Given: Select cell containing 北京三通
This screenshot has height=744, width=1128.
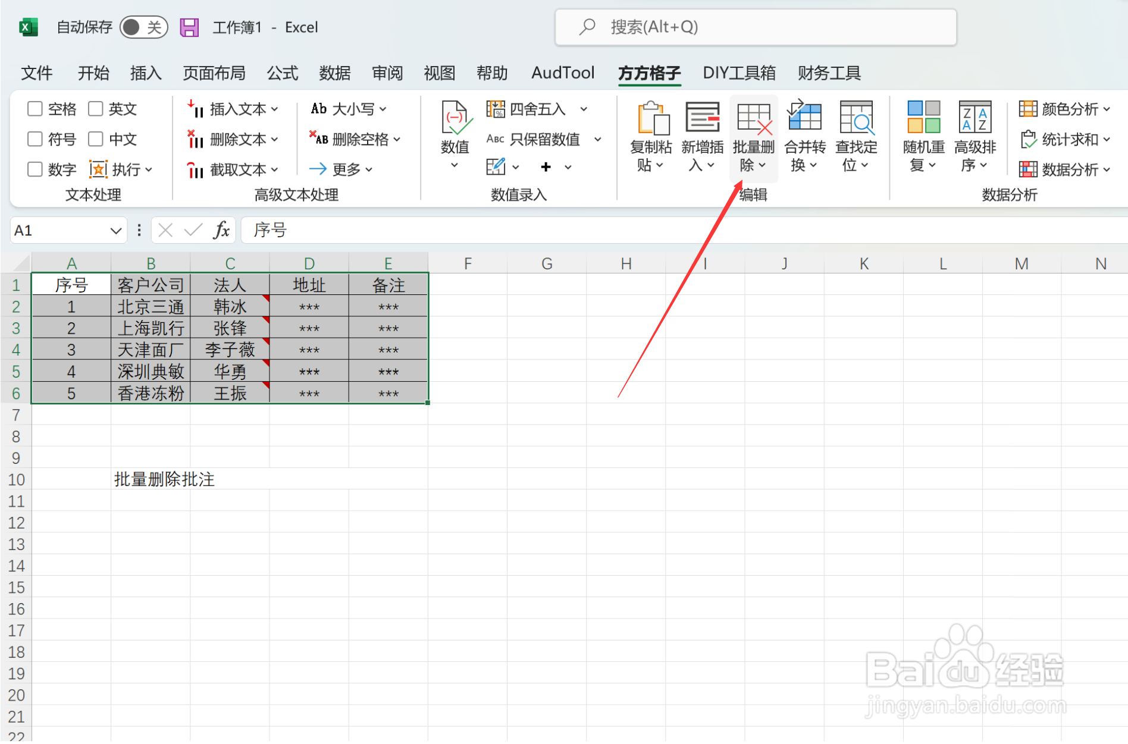Looking at the screenshot, I should click(151, 307).
